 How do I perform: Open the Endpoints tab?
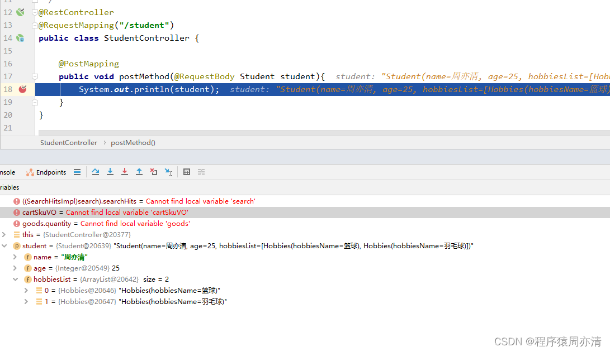click(x=50, y=172)
